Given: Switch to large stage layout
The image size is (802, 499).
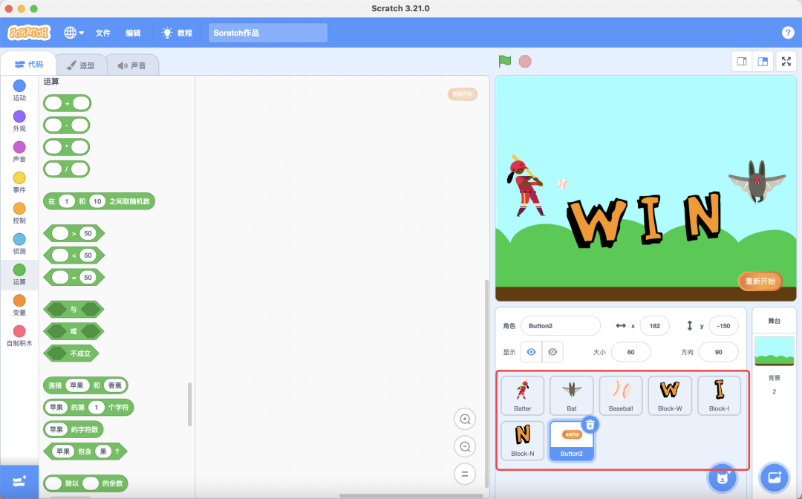Looking at the screenshot, I should coord(763,62).
